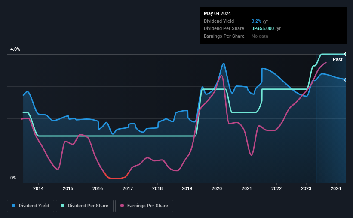Screen dimensions: 353x218
Task: Click the JP¥55.000 Dividend Per Share value
Action: click(x=263, y=29)
